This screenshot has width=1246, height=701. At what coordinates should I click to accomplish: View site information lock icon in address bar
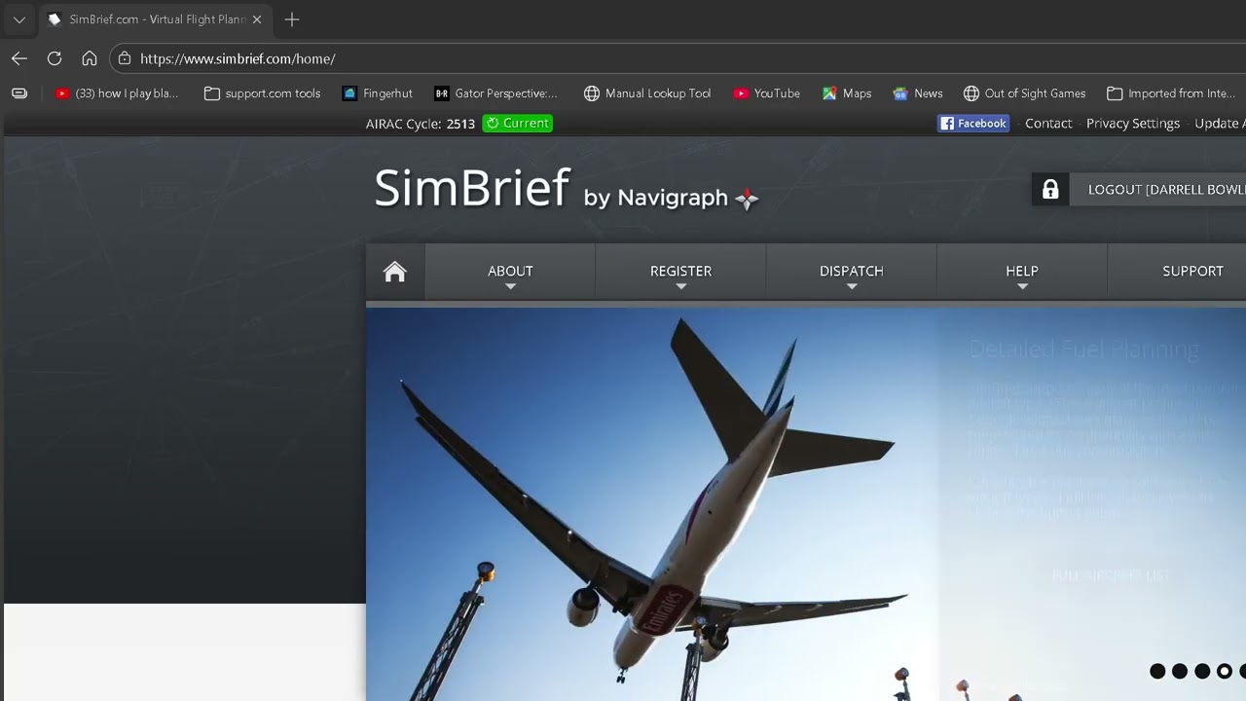125,58
